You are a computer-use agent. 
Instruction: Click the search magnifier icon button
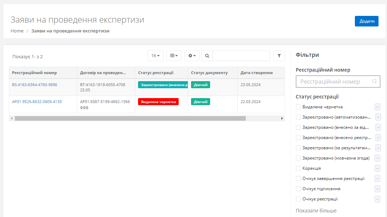coord(207,56)
